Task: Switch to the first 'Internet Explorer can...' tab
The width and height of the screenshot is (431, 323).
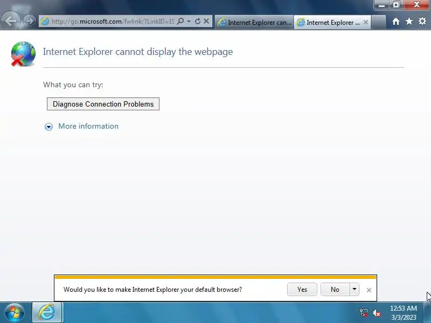Action: pyautogui.click(x=254, y=22)
